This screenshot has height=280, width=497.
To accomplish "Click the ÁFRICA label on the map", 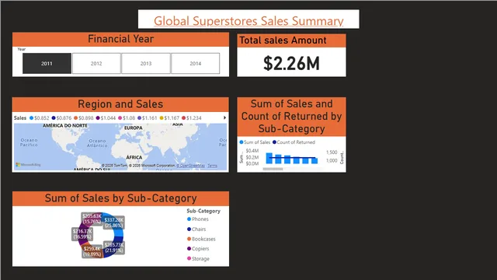I will [x=134, y=157].
